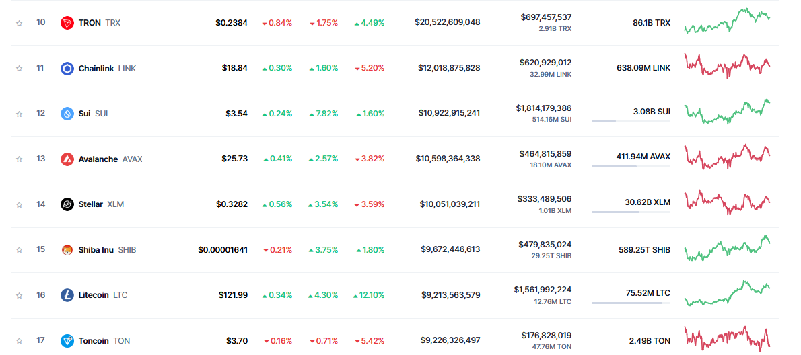Click Avalanche's circulating supply progress bar
Viewport: 801px width, 355px height.
point(631,166)
